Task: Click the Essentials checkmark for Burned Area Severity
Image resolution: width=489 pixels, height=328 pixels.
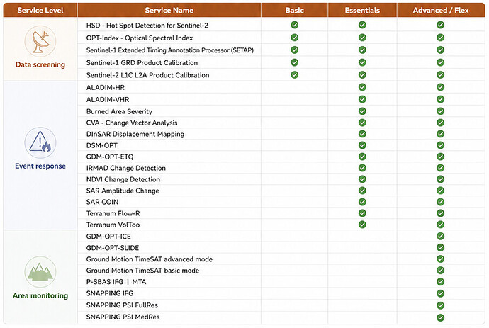Action: 362,111
